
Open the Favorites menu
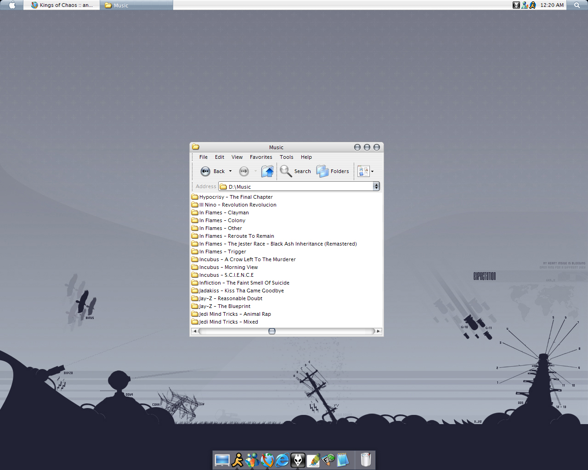261,157
